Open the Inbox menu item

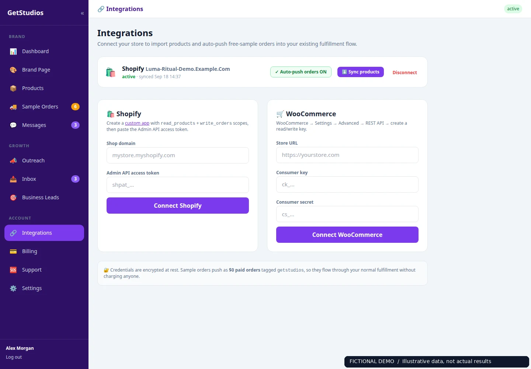44,179
